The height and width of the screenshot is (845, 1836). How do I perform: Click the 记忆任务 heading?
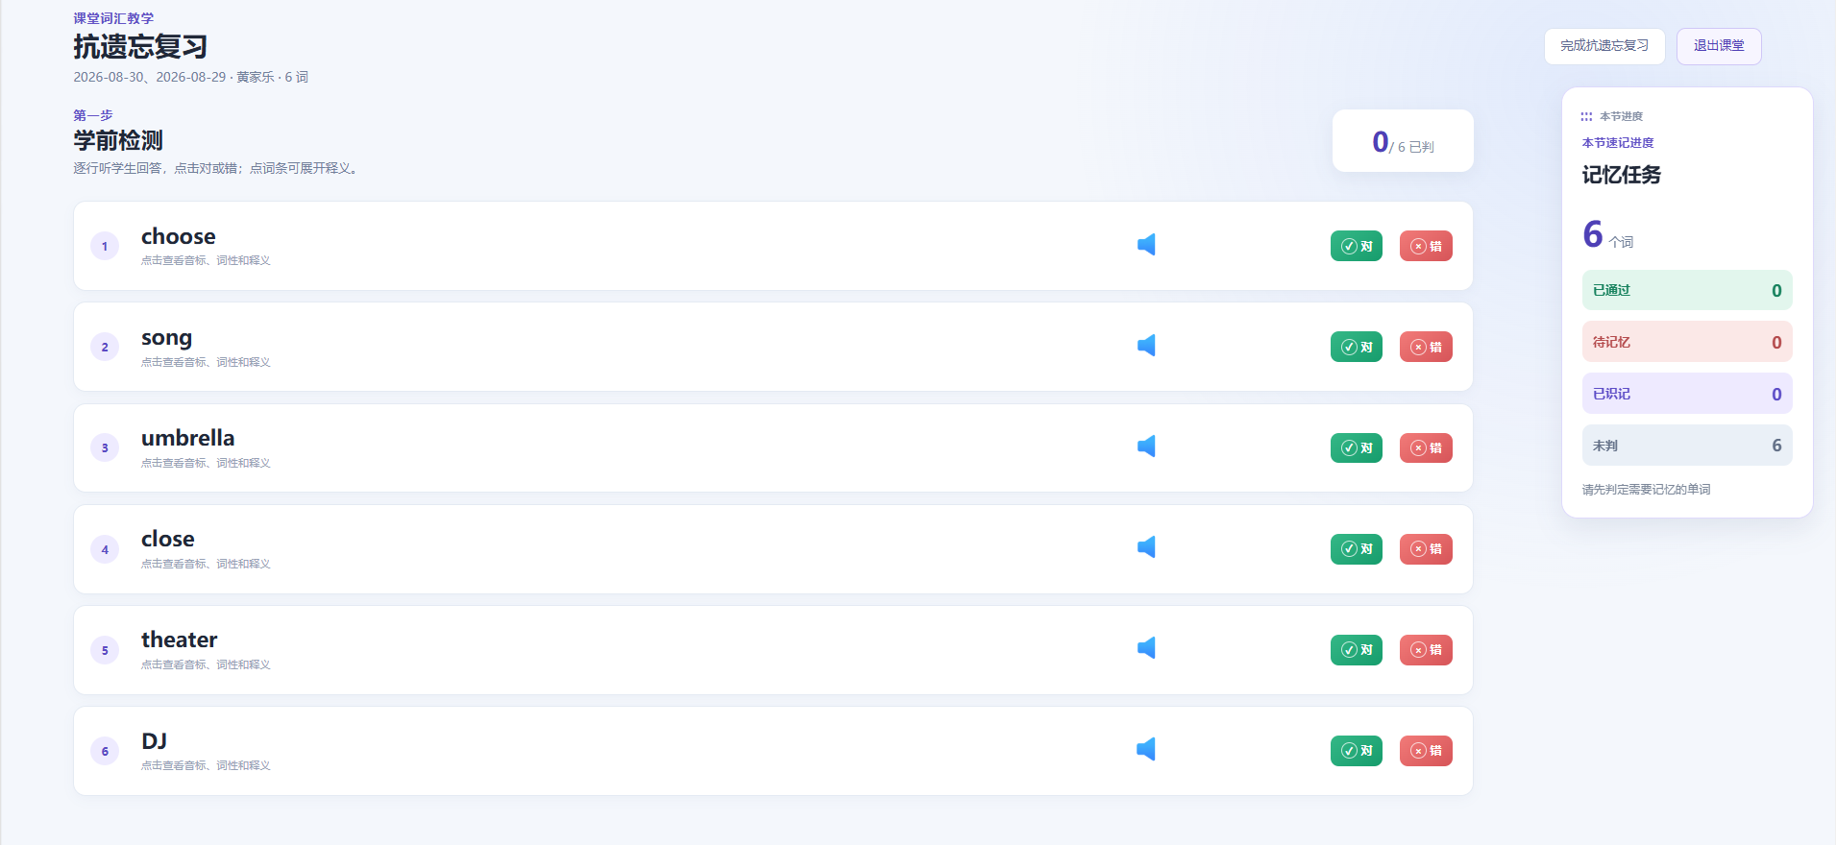(x=1622, y=175)
